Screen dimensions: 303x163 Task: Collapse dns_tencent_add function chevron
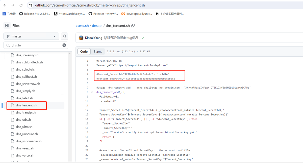(x=92, y=92)
